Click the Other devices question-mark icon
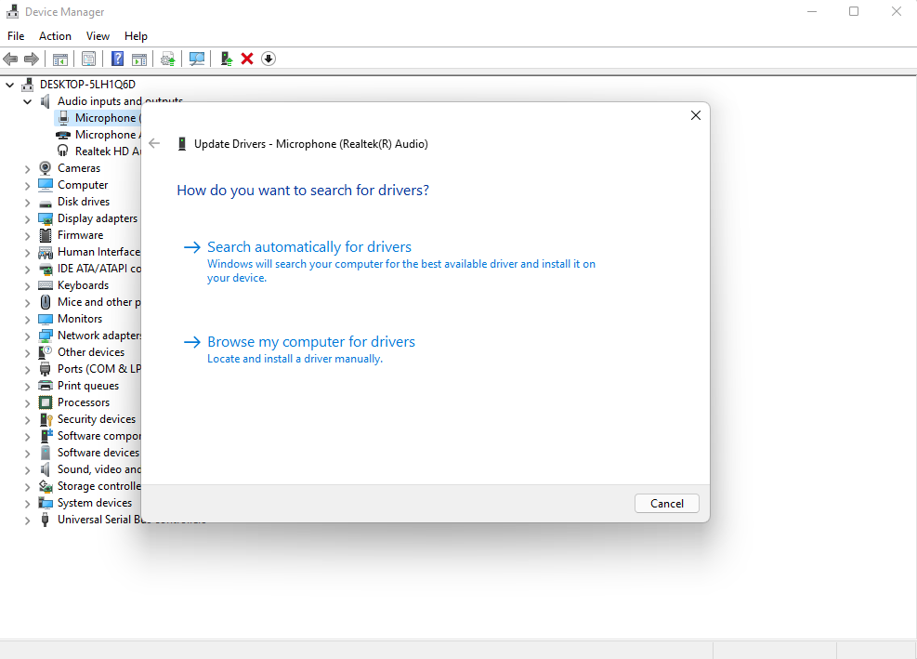The height and width of the screenshot is (659, 917). pos(45,352)
